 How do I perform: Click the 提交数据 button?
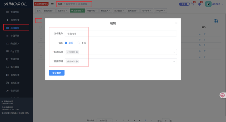click(x=57, y=73)
